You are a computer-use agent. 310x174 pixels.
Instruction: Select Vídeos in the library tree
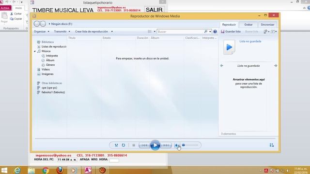point(46,70)
